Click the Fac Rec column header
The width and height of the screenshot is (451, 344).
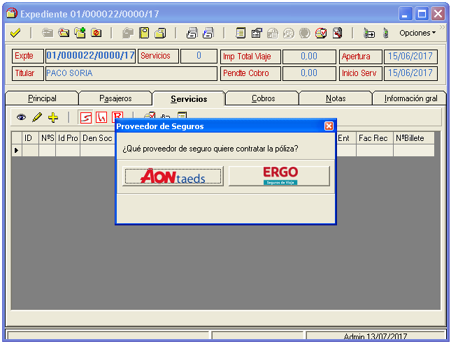375,138
